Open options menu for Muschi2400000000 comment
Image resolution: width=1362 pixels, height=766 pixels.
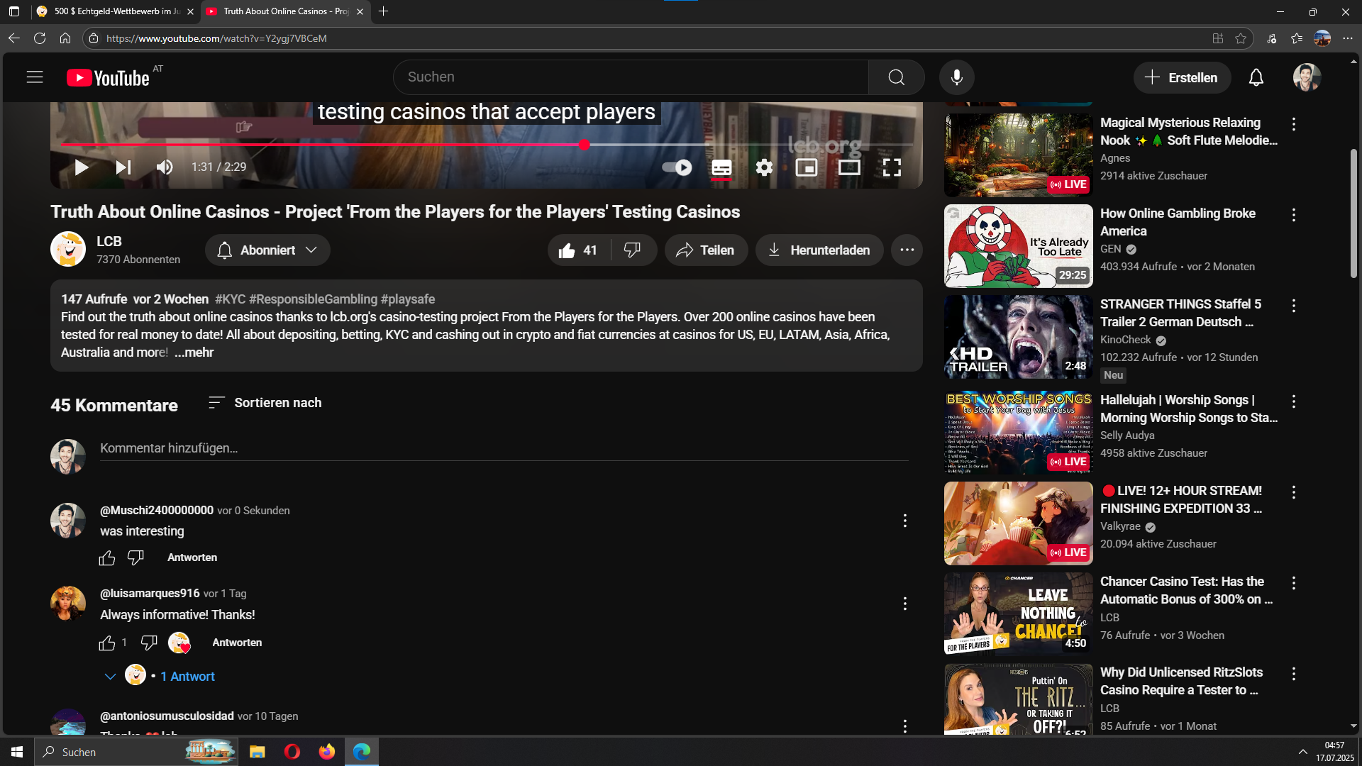click(x=904, y=521)
